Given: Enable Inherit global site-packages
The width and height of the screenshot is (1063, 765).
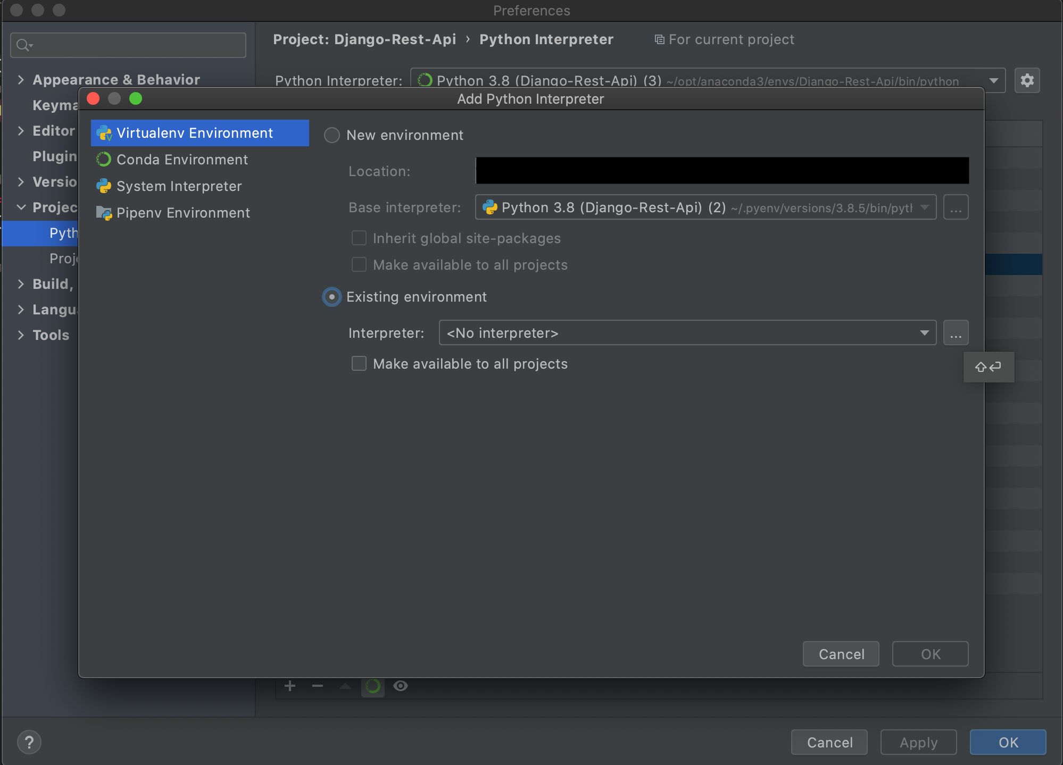Looking at the screenshot, I should tap(359, 238).
